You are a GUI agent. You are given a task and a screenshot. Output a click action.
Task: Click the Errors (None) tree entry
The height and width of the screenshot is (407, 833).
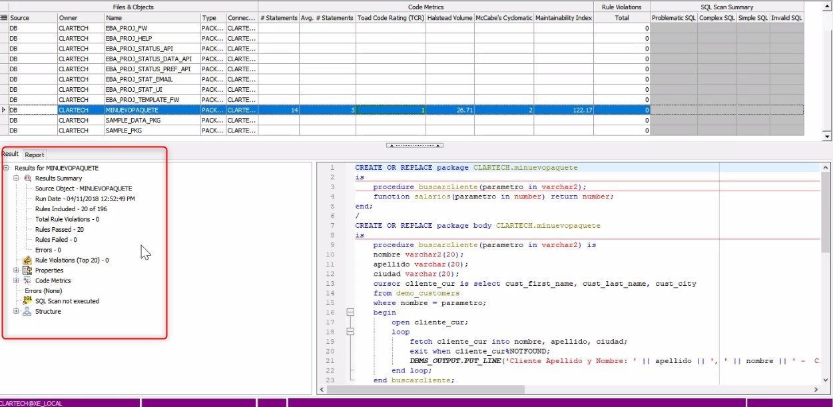43,291
